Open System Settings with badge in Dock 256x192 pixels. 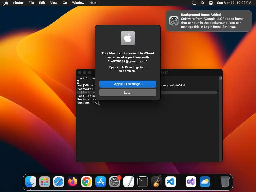[x=115, y=182]
